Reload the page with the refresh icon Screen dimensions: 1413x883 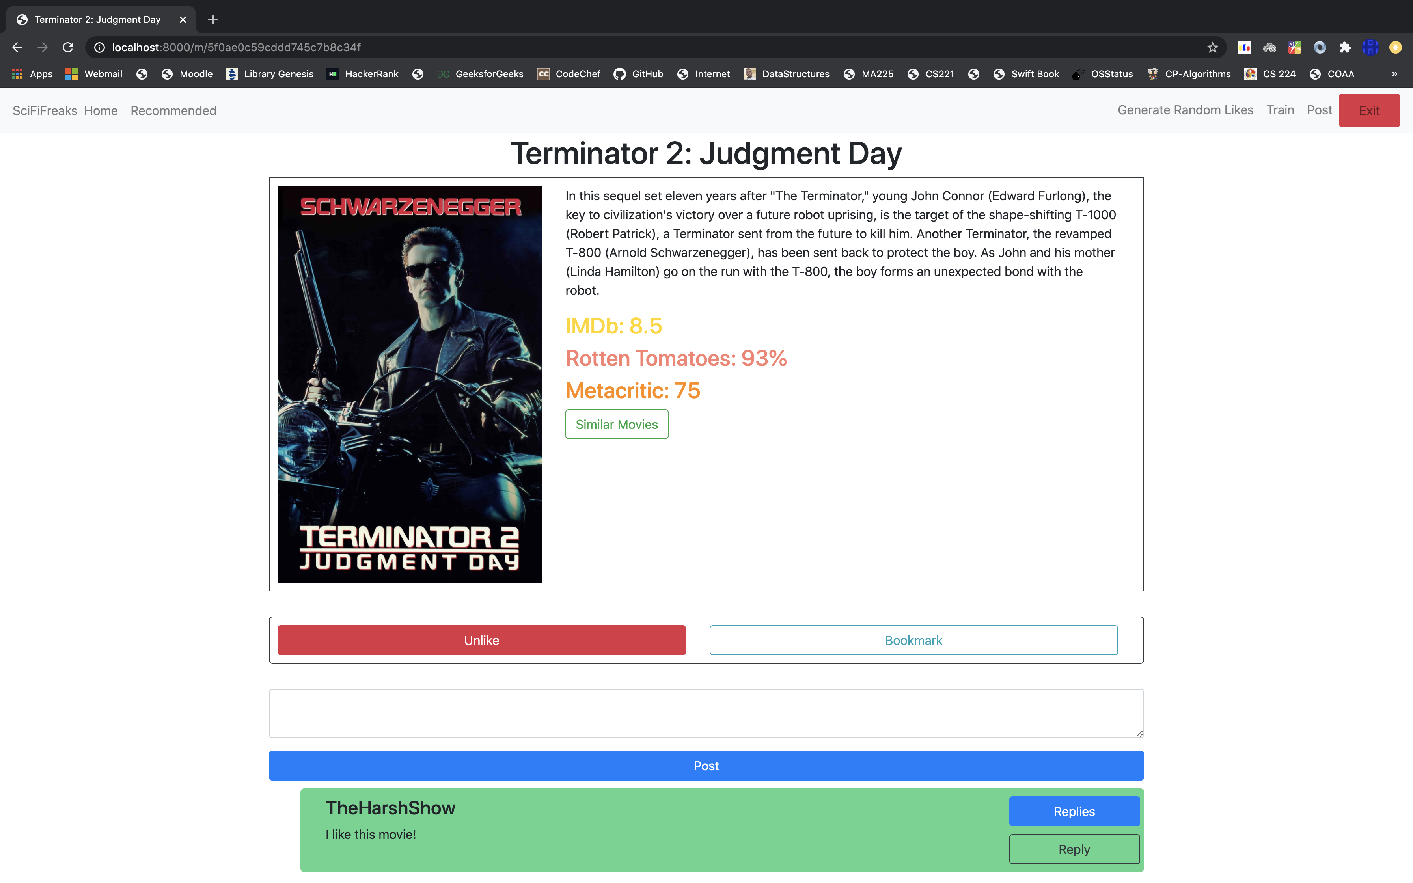[68, 47]
